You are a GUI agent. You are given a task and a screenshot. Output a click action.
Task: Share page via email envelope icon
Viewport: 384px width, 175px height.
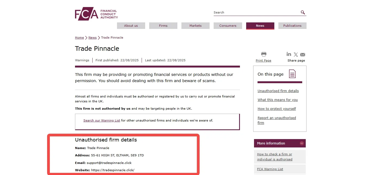tap(302, 55)
